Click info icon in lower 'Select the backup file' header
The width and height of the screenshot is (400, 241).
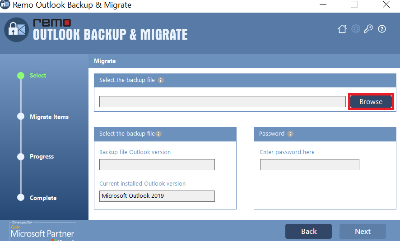(x=158, y=134)
